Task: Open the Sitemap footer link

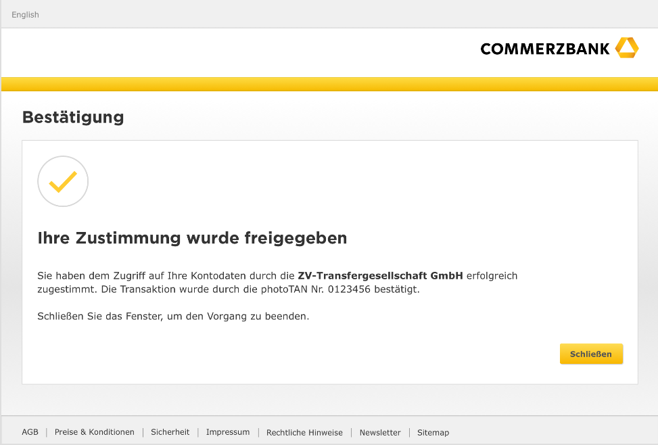Action: 433,432
